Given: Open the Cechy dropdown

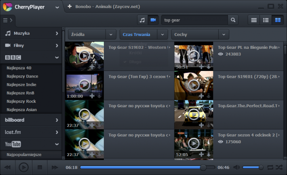Looking at the screenshot, I should 200,34.
